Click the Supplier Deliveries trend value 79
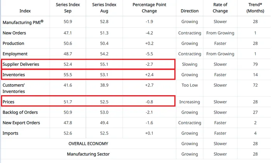The height and width of the screenshot is (163, 273). 256,65
